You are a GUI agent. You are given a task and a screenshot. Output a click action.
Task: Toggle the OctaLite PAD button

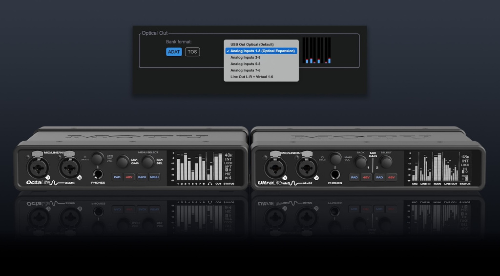[x=117, y=177]
